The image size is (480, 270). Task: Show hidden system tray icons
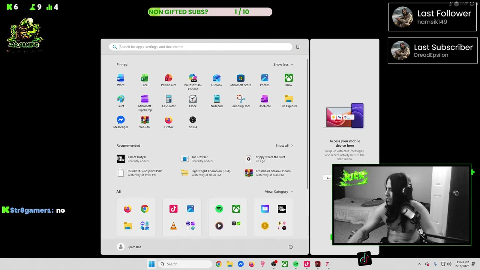(x=419, y=264)
